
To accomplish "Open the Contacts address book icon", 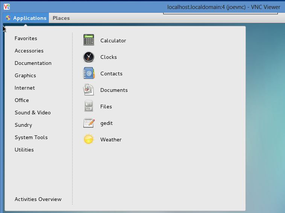I will (89, 73).
